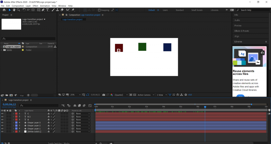The width and height of the screenshot is (271, 144).
Task: Select the Puppet Pin tool
Action: pyautogui.click(x=73, y=10)
